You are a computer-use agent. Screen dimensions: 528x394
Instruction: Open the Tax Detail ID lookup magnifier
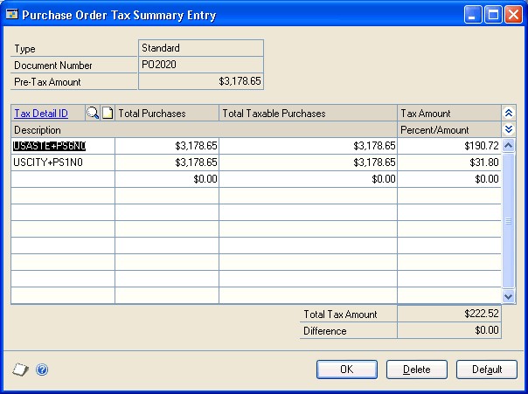[x=93, y=113]
